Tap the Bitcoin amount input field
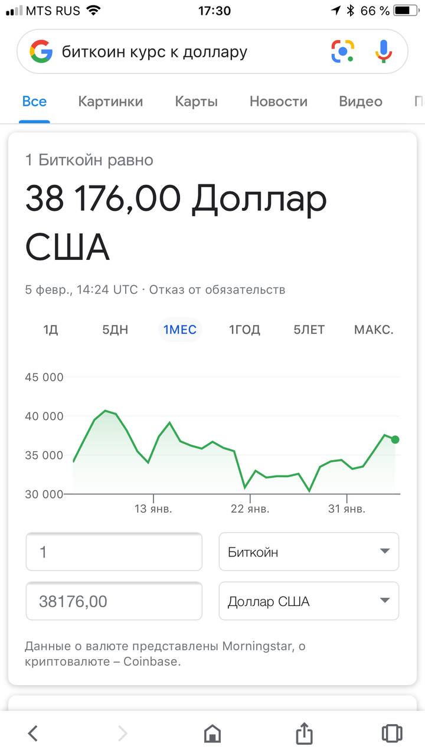 pyautogui.click(x=114, y=552)
